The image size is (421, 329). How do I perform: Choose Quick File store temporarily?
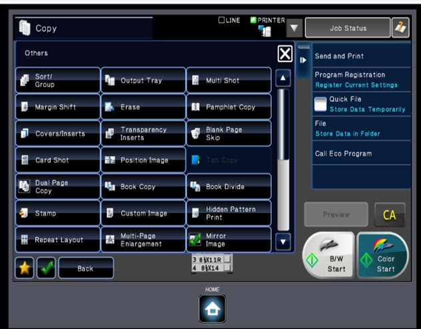[x=362, y=104]
